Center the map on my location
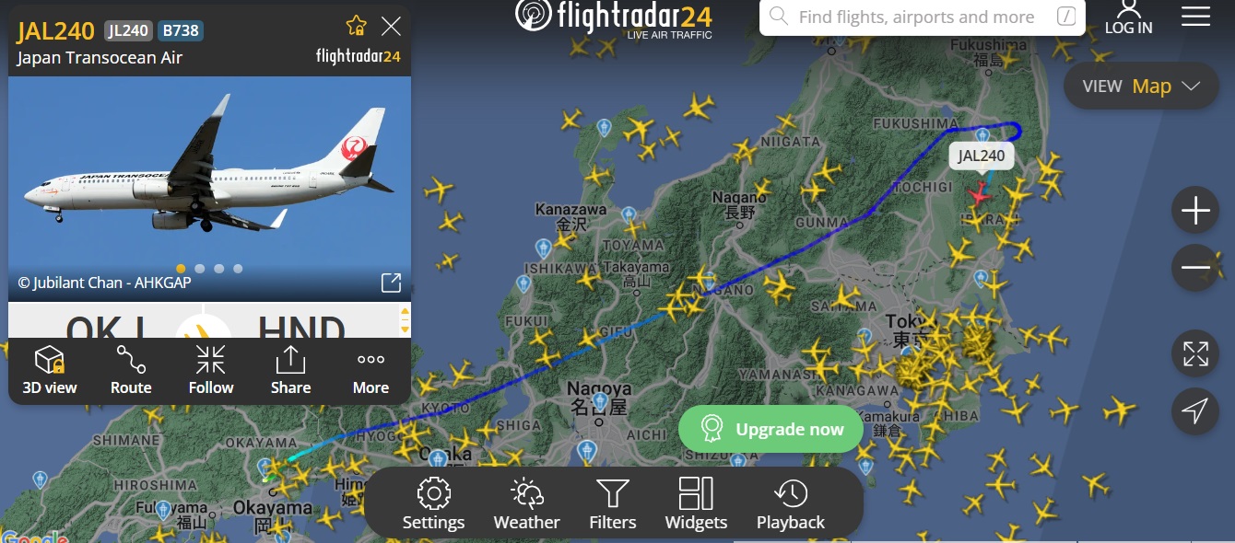This screenshot has height=543, width=1235. click(x=1195, y=411)
